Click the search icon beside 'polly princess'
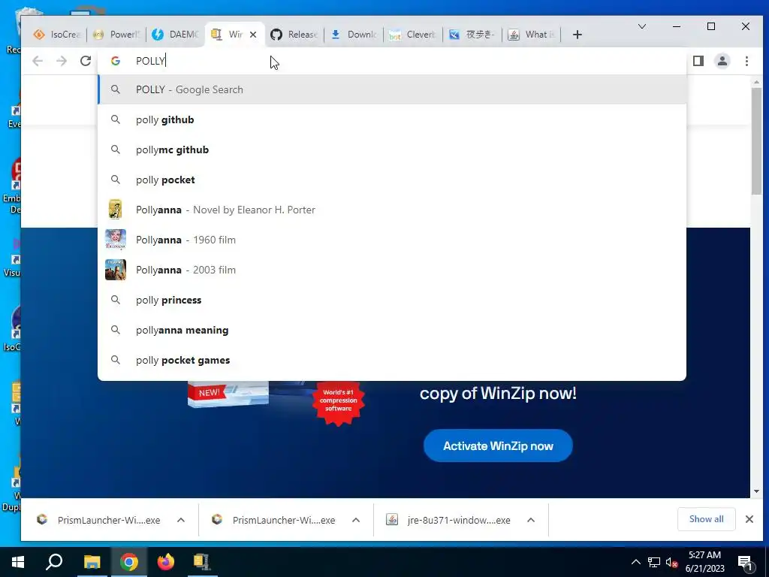The height and width of the screenshot is (577, 769). tap(115, 300)
